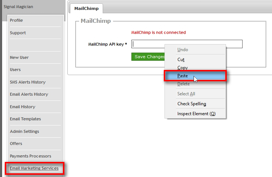Switch to the MailChimp tab
272x177 pixels.
86,8
